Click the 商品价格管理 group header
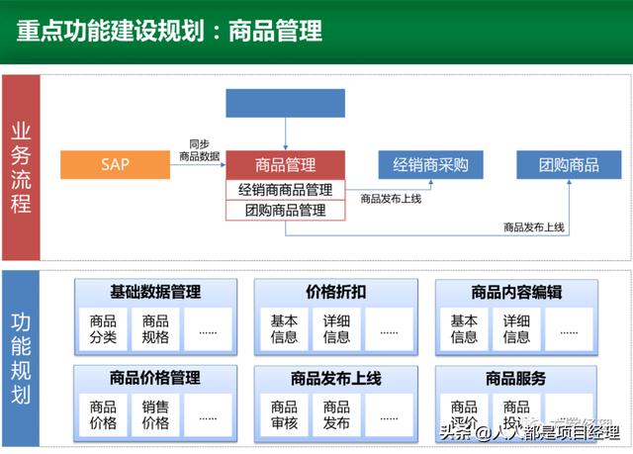Image resolution: width=633 pixels, height=454 pixels. point(155,378)
